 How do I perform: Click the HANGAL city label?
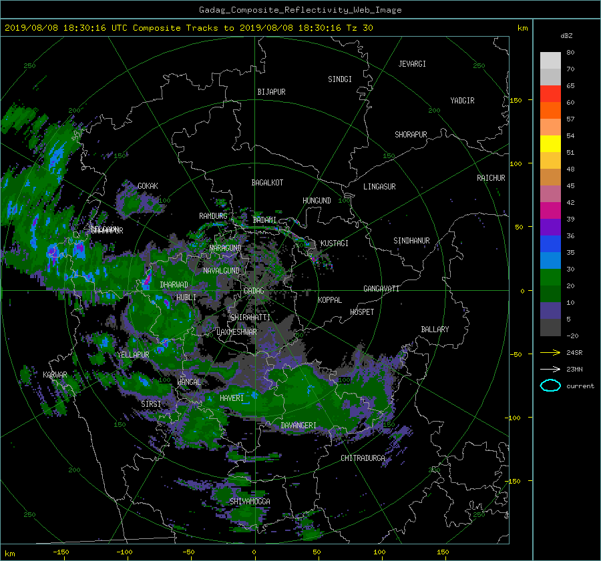[189, 382]
